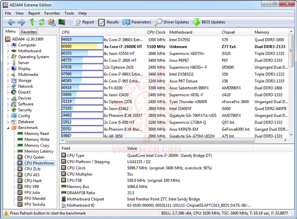297x219 pixels.
Task: Expand the Motherboard tree node
Action: point(8,51)
